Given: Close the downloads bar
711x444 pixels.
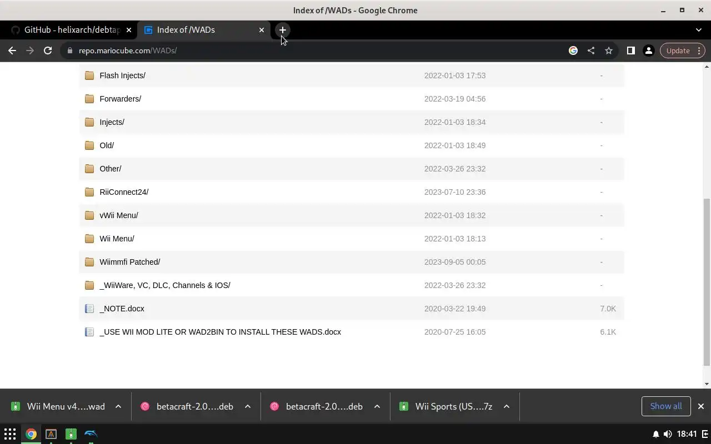Looking at the screenshot, I should click(x=701, y=406).
